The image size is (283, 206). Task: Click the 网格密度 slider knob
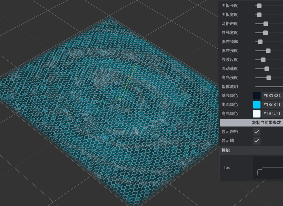(266, 24)
